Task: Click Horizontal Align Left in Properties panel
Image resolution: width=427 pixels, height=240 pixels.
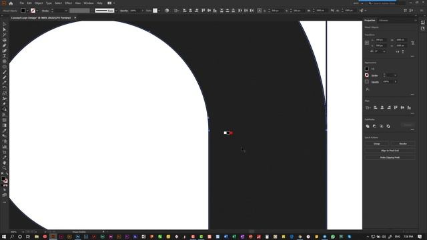Action: pos(376,108)
